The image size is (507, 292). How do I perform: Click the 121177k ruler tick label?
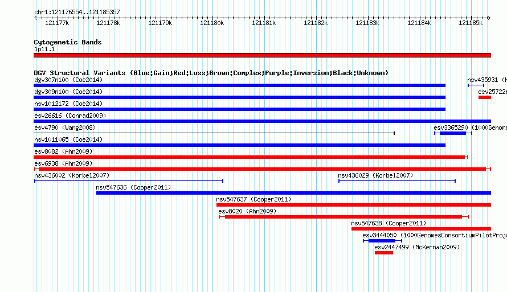[57, 23]
